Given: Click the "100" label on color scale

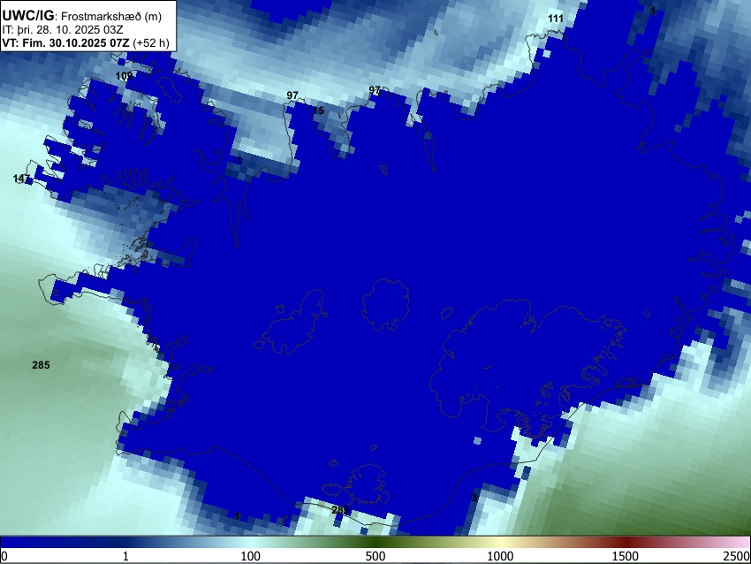Looking at the screenshot, I should [251, 556].
